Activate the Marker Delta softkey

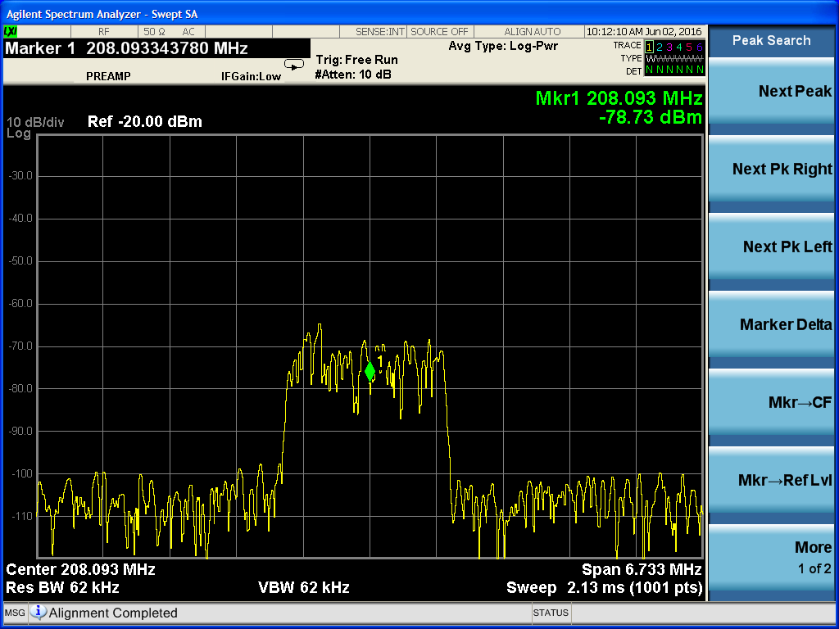click(771, 324)
